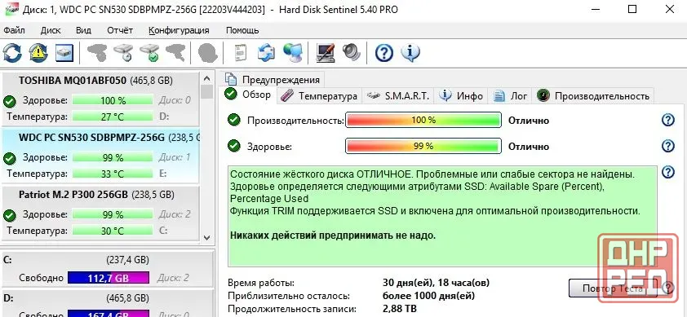687x317 pixels.
Task: Click the grey round blob toolbar icon
Action: click(x=208, y=53)
